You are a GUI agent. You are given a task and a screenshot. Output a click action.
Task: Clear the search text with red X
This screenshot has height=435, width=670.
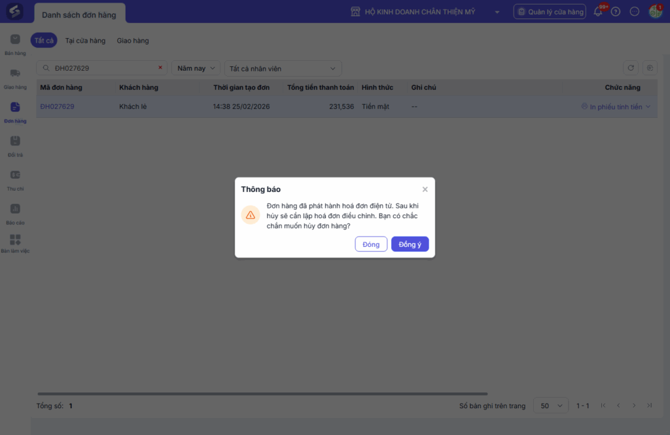pos(160,67)
